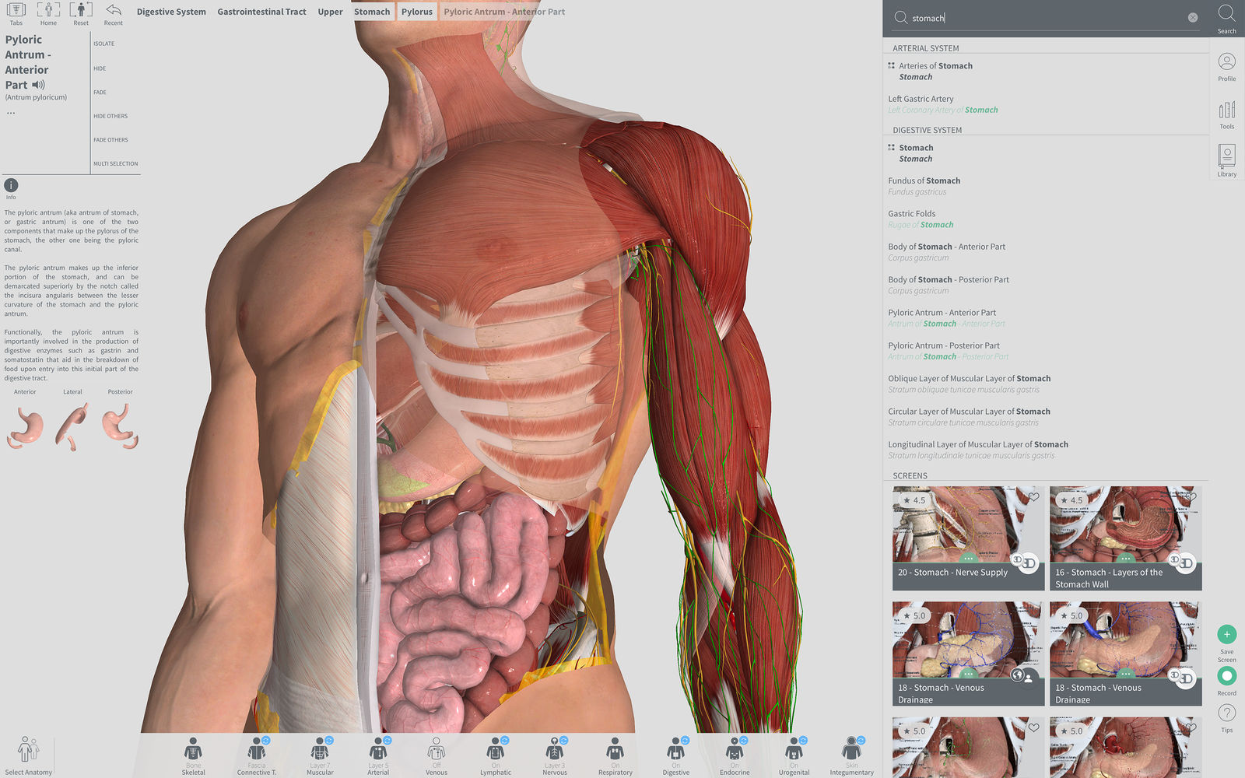Open the Tabs panel icon
1245x778 pixels.
(16, 12)
